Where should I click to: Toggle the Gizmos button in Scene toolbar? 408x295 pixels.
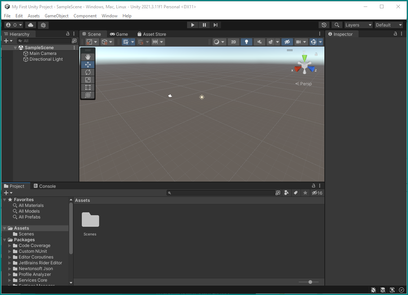(x=314, y=42)
